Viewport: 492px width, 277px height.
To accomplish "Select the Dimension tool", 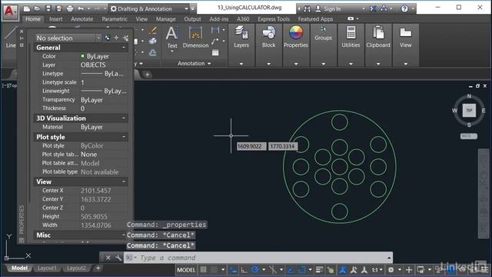I will coord(195,38).
